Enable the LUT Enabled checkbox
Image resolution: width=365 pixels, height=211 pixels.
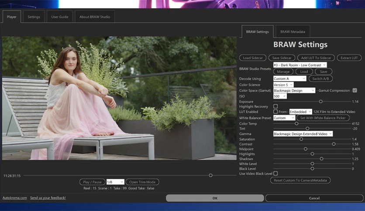click(275, 112)
